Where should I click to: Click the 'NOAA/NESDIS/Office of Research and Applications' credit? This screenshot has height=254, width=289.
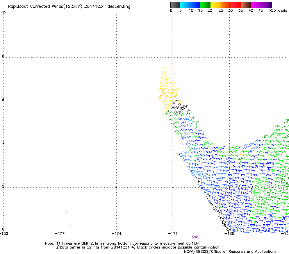pyautogui.click(x=230, y=252)
